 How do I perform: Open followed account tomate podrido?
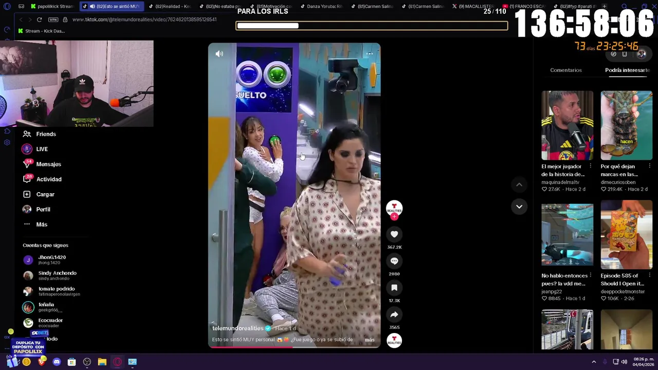pyautogui.click(x=51, y=291)
